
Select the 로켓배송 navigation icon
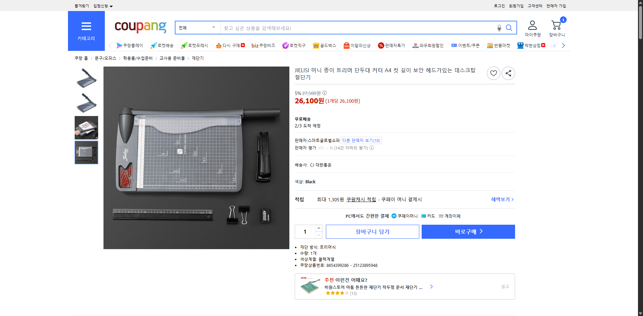(153, 45)
